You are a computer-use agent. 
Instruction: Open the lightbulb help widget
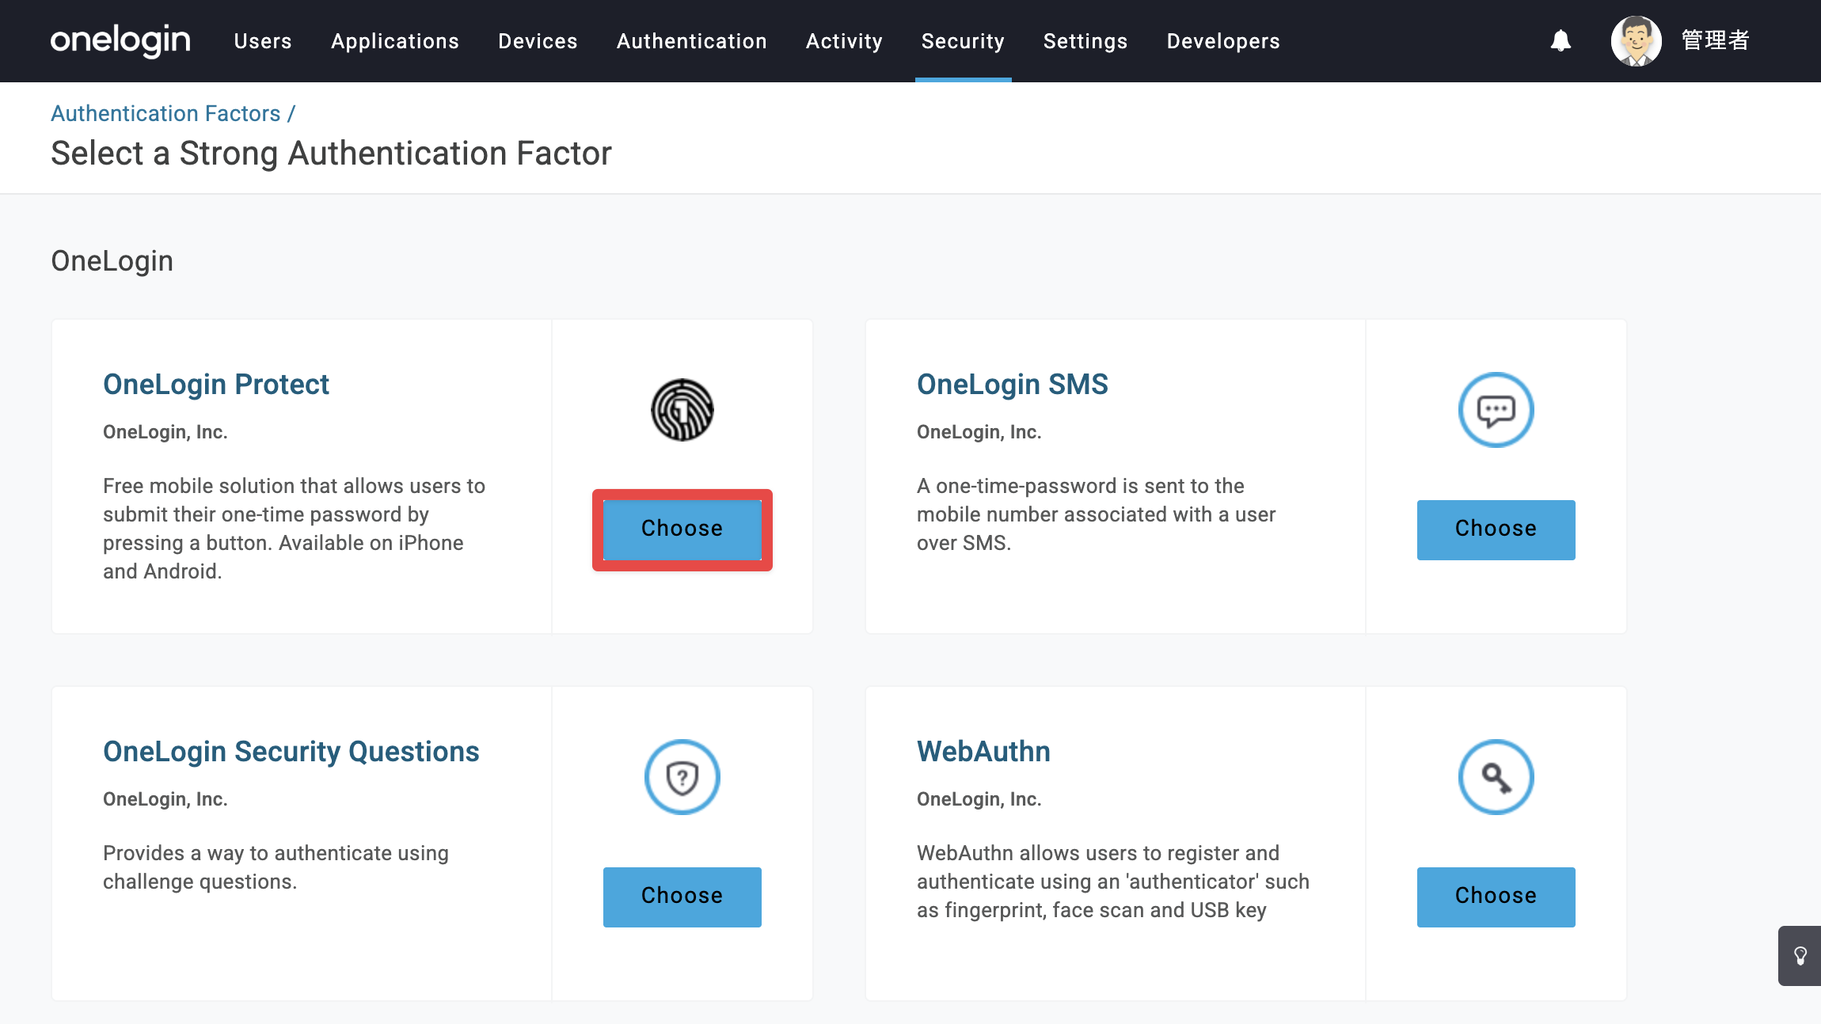[x=1800, y=956]
